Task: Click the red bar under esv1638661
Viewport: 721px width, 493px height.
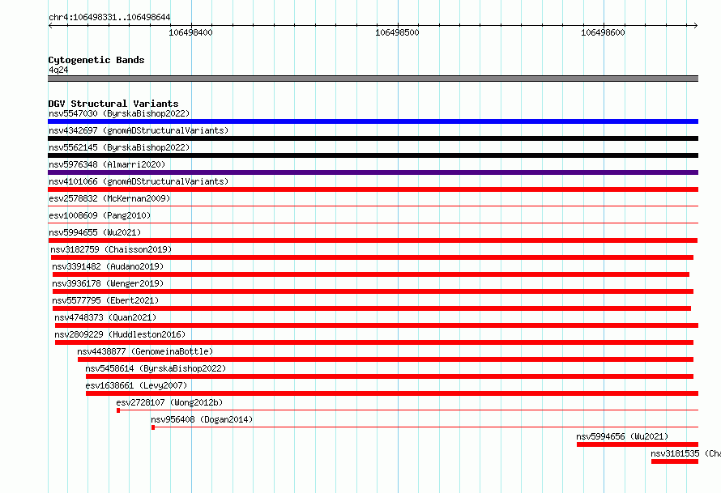Action: pos(392,393)
